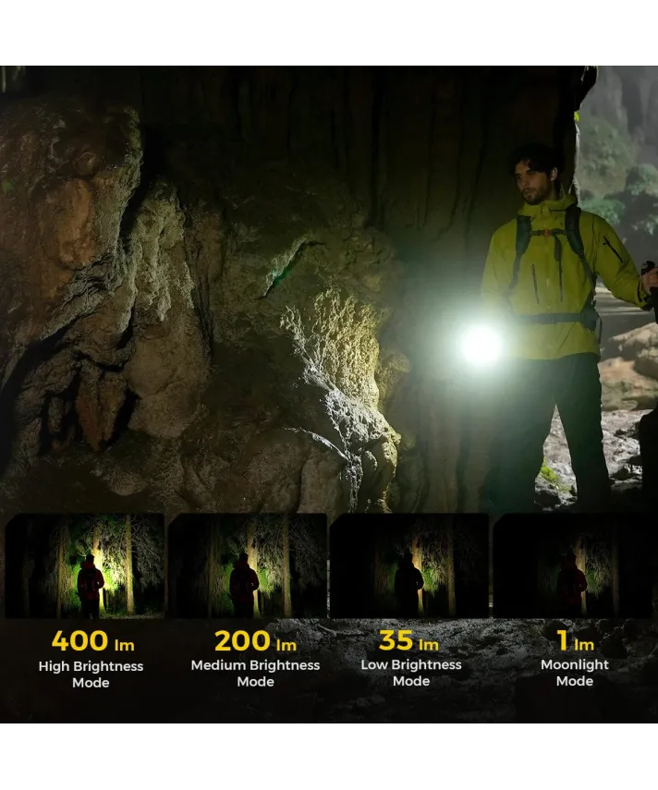Image resolution: width=658 pixels, height=790 pixels.
Task: Select the Medium Brightness Mode thumbnail
Action: click(x=248, y=565)
